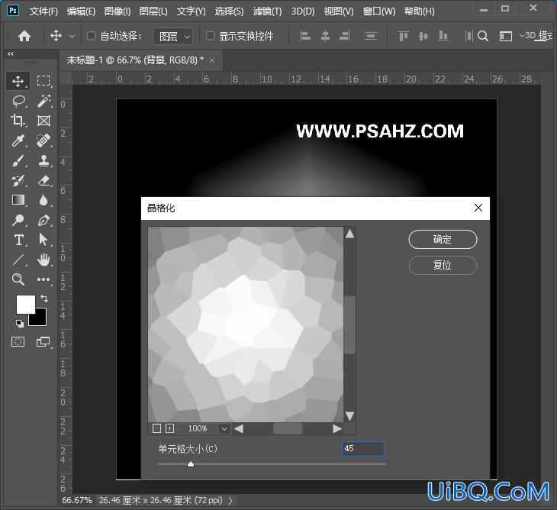Select the Frame tool
This screenshot has width=557, height=510.
pyautogui.click(x=43, y=121)
